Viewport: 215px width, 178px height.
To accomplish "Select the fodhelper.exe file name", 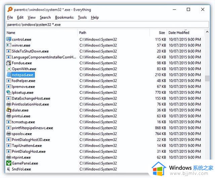I will point(24,81).
